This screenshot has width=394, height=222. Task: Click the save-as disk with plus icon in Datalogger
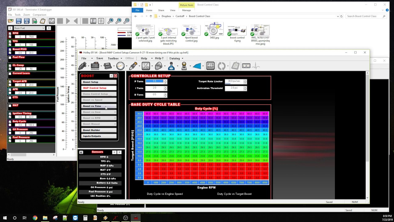(27, 21)
